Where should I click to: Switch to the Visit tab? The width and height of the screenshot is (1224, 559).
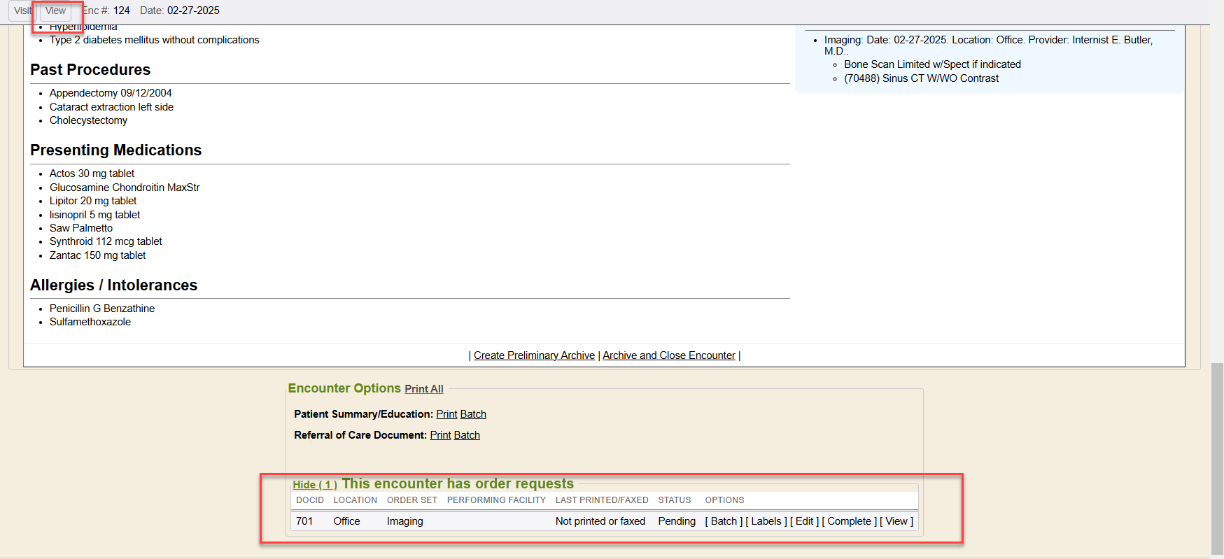[x=22, y=10]
